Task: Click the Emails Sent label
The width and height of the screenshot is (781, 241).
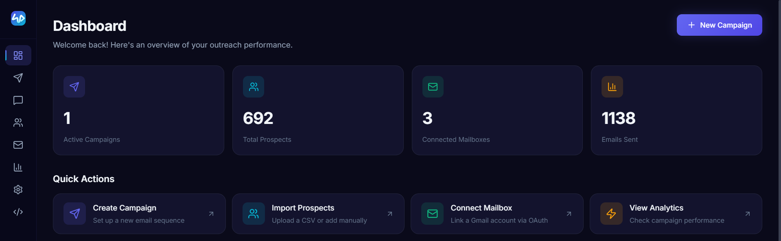Action: coord(619,139)
